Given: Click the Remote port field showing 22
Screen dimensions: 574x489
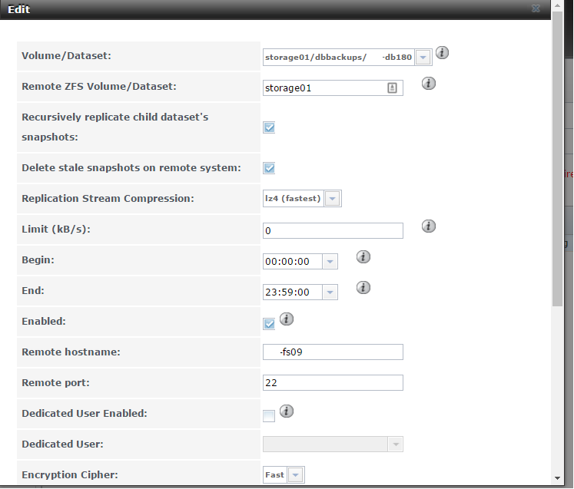Looking at the screenshot, I should tap(333, 382).
